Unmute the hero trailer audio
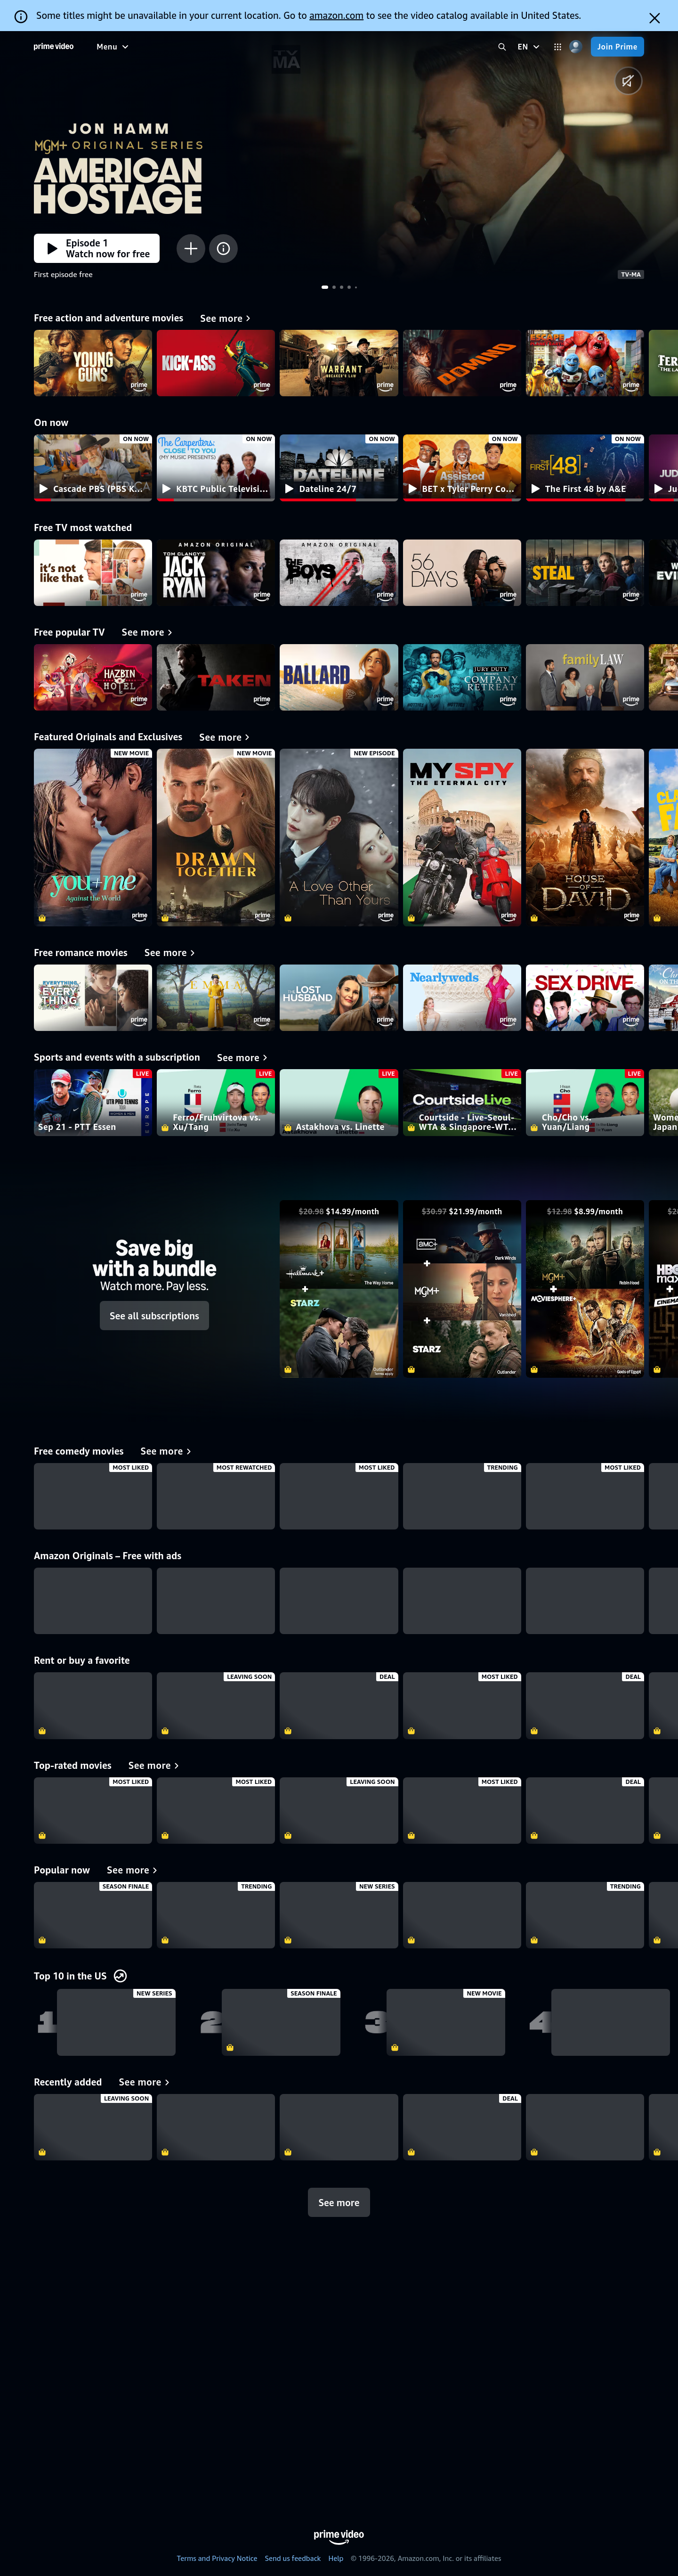This screenshot has width=678, height=2576. [x=627, y=81]
